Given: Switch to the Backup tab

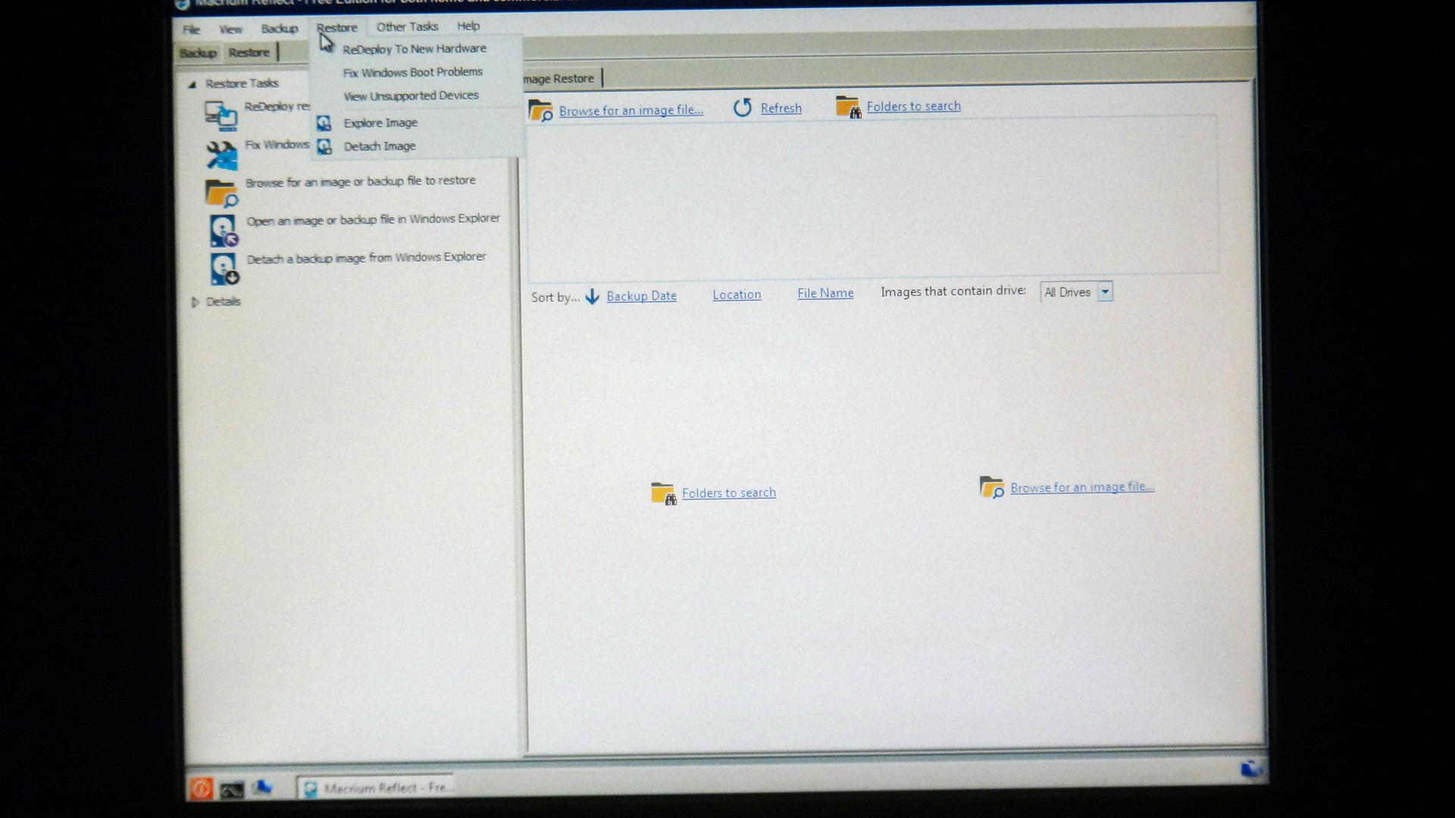Looking at the screenshot, I should point(199,53).
